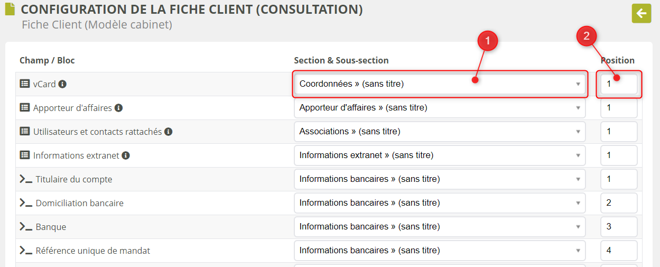The height and width of the screenshot is (267, 660).
Task: Click info icon beside Utilisateurs et contacts rattachés
Action: 168,132
